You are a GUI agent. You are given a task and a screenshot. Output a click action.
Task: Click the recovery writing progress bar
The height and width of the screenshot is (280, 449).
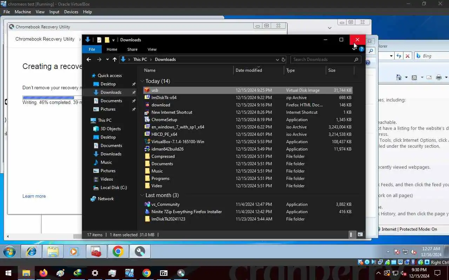(52, 98)
